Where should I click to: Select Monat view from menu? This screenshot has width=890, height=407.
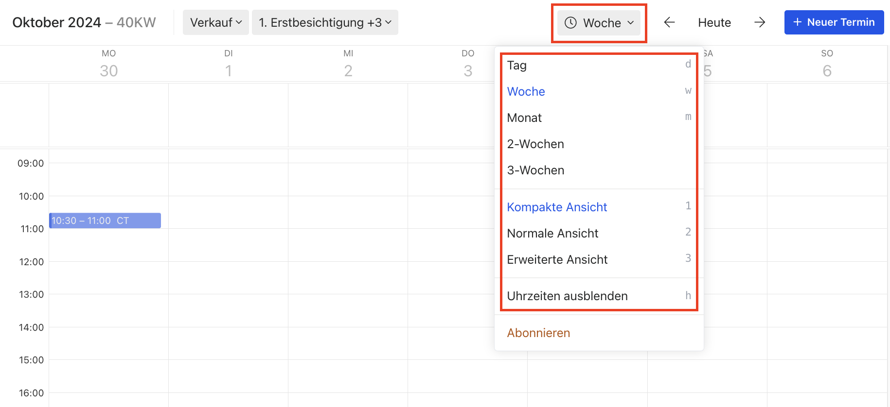tap(524, 118)
